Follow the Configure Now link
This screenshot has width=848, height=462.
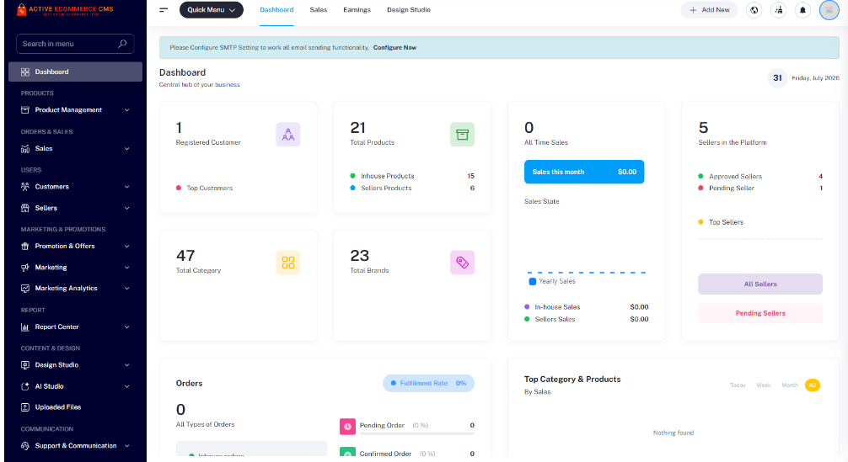(394, 47)
